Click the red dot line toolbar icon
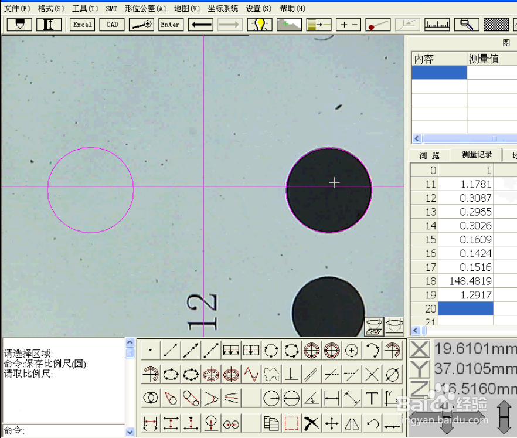517x438 pixels. tap(378, 25)
